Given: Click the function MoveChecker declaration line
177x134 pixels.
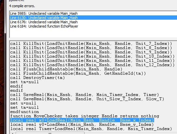Looking at the screenshot, I should (x=85, y=116).
